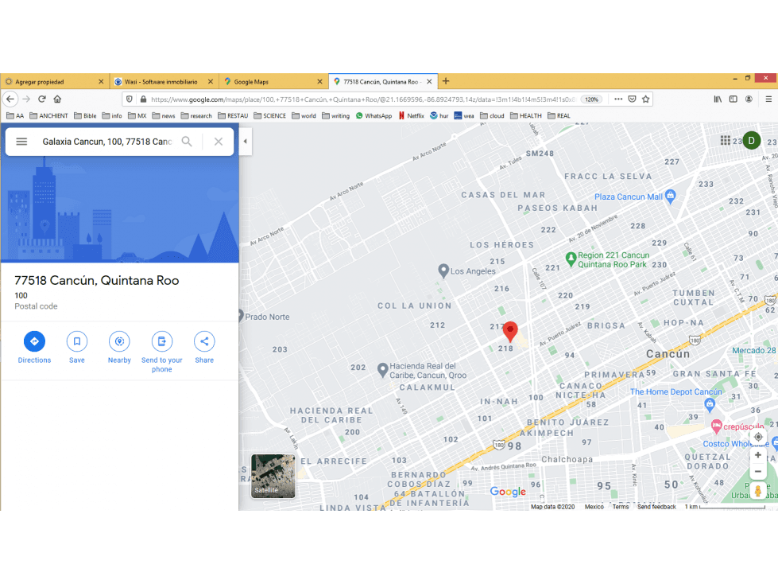Open the Google Maps hamburger menu

(x=21, y=142)
